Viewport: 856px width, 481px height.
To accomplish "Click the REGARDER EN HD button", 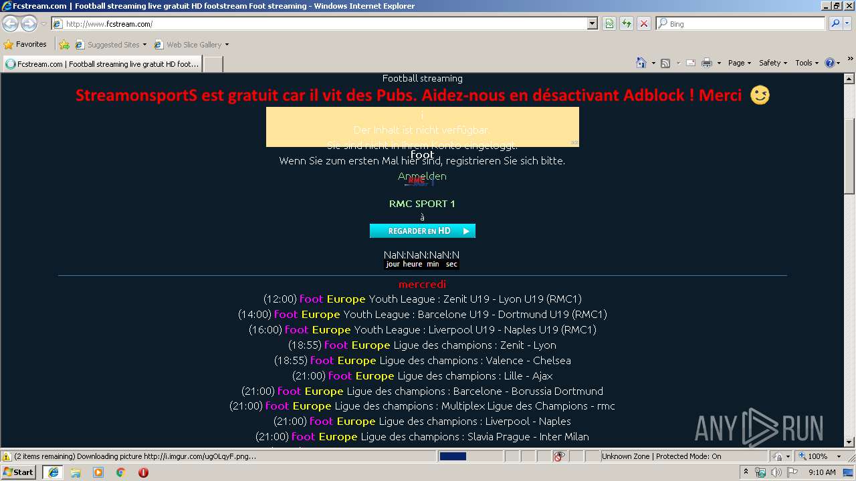I will 423,230.
